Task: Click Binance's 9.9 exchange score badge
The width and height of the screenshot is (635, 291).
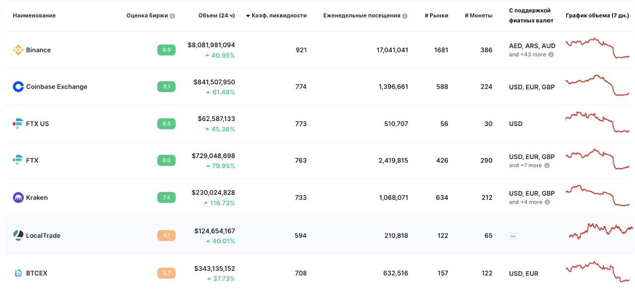Action: point(166,50)
